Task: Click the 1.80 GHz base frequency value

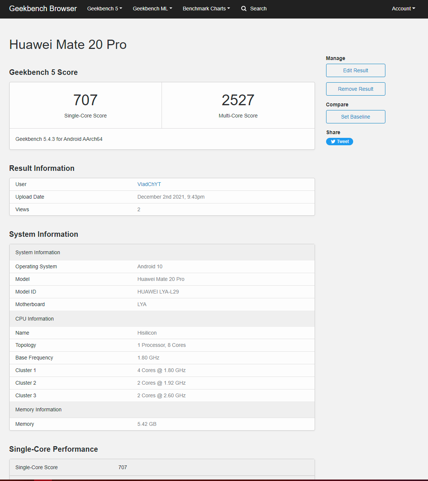Action: 148,358
